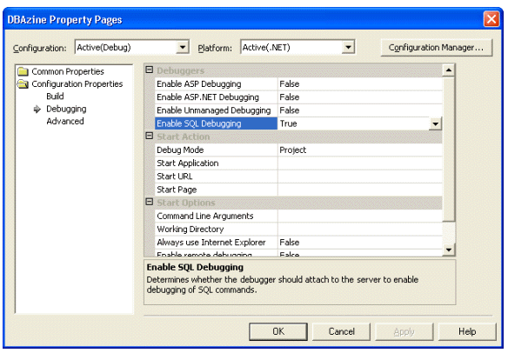Click the Common Properties folder icon
Image resolution: width=508 pixels, height=353 pixels.
point(23,71)
